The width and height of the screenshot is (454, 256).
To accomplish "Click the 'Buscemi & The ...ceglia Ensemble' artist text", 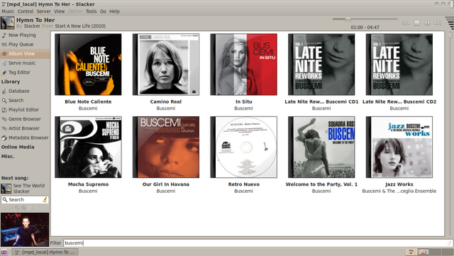I will [399, 191].
